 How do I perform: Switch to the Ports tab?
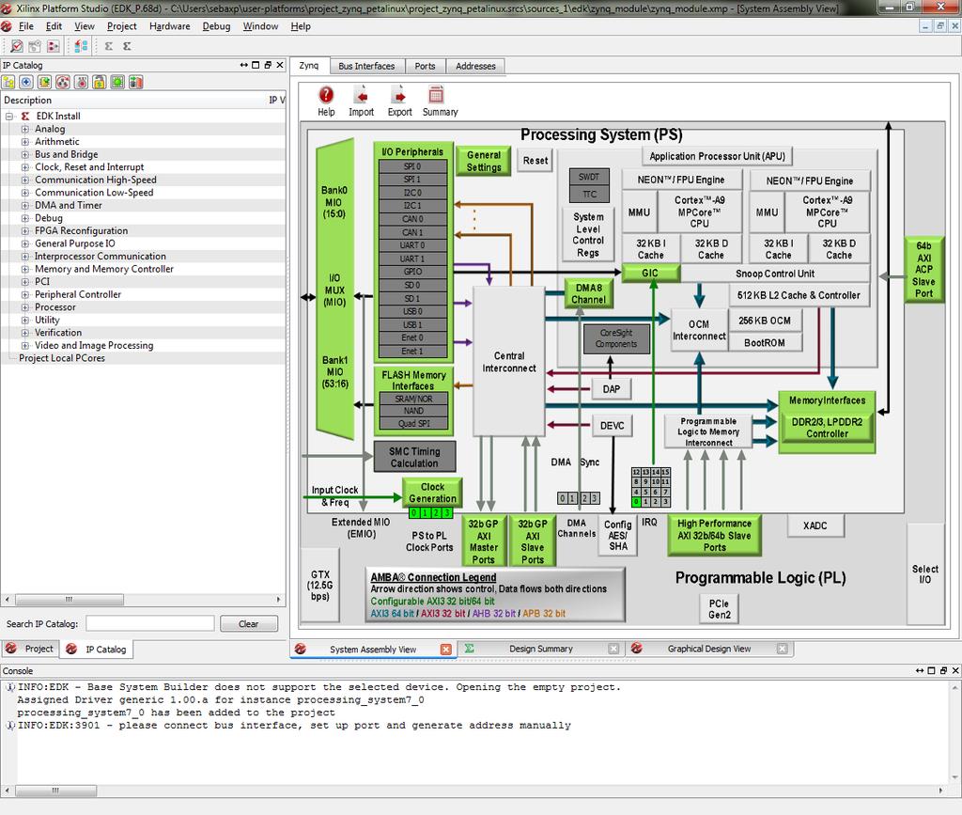click(x=425, y=67)
